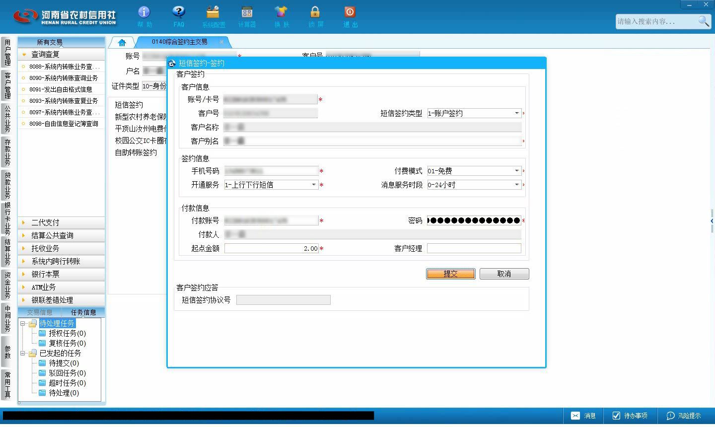Viewport: 715px width, 427px height.
Task: Select the 存款业务 vertical tab
Action: [x=7, y=152]
